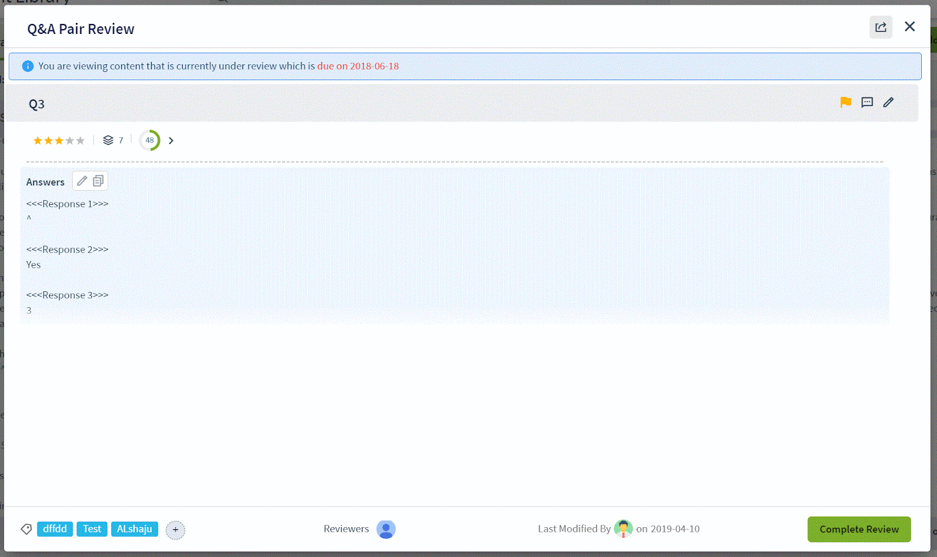Close the Q&A Pair Review dialog
The image size is (937, 557).
coord(909,26)
